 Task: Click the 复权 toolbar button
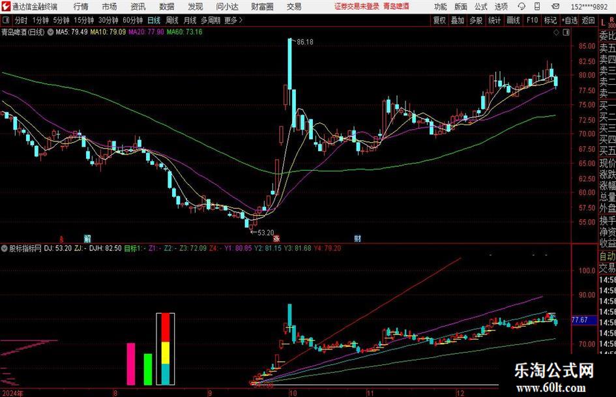[x=439, y=20]
